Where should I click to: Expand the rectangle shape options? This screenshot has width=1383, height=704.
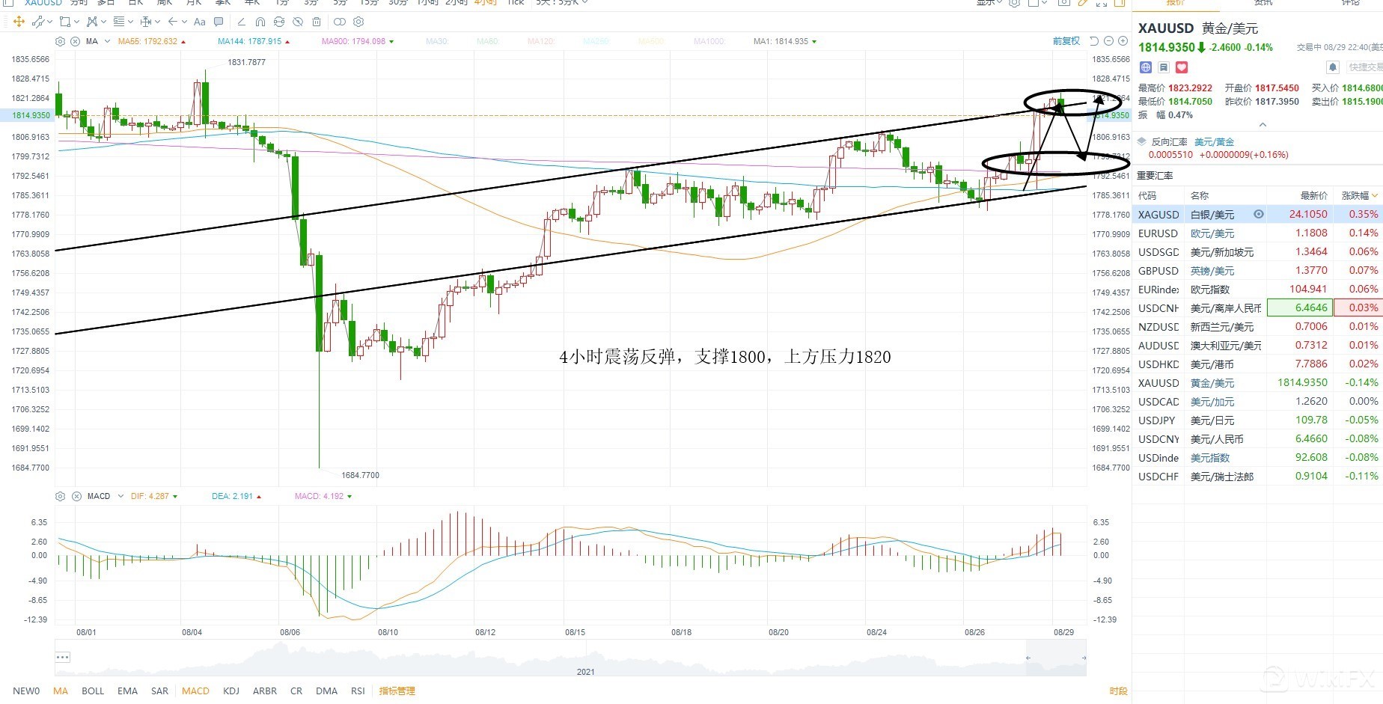[x=76, y=22]
